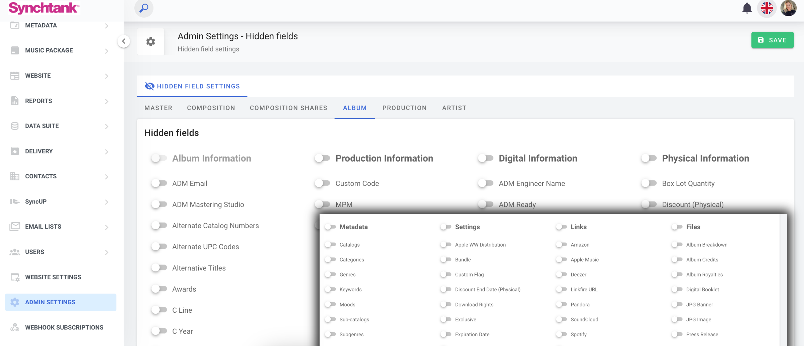Toggle the ADM Email hidden field

click(159, 183)
